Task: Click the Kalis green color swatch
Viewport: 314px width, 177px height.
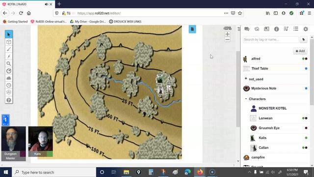Action: pos(50,154)
